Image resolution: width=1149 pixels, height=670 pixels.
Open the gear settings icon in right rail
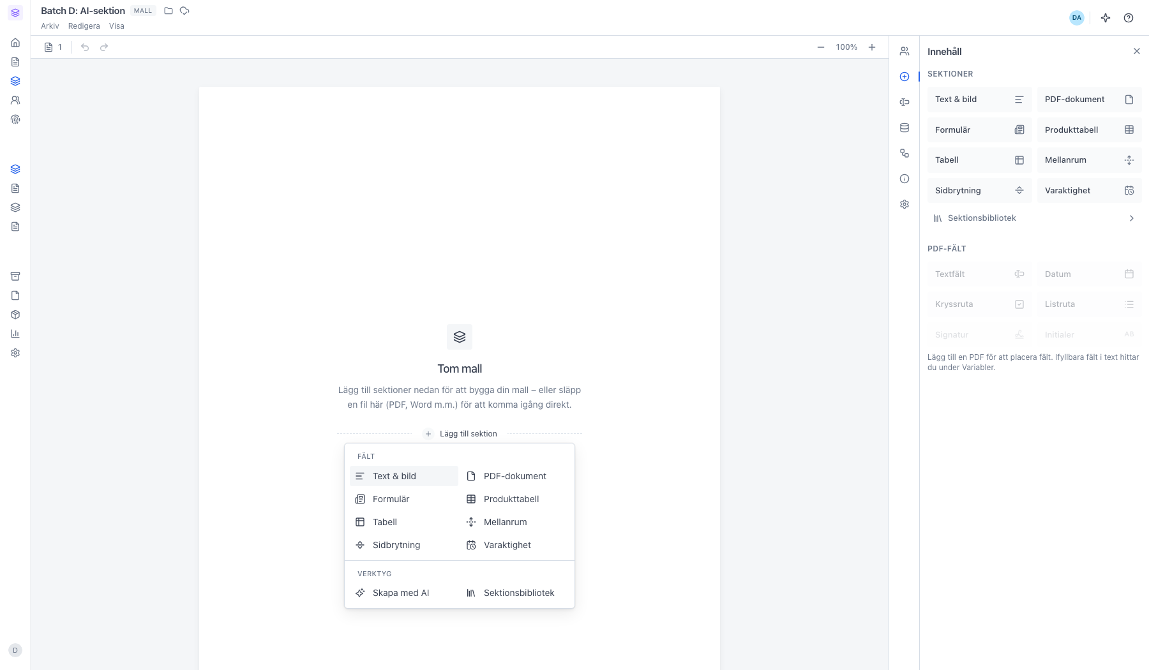point(905,204)
